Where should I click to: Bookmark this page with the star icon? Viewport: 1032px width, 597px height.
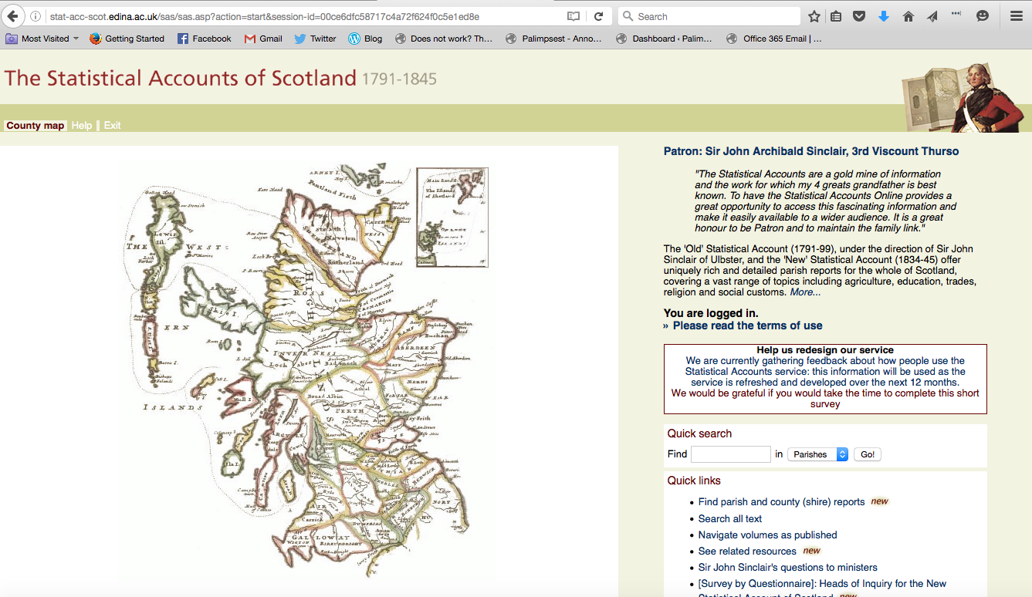(814, 16)
